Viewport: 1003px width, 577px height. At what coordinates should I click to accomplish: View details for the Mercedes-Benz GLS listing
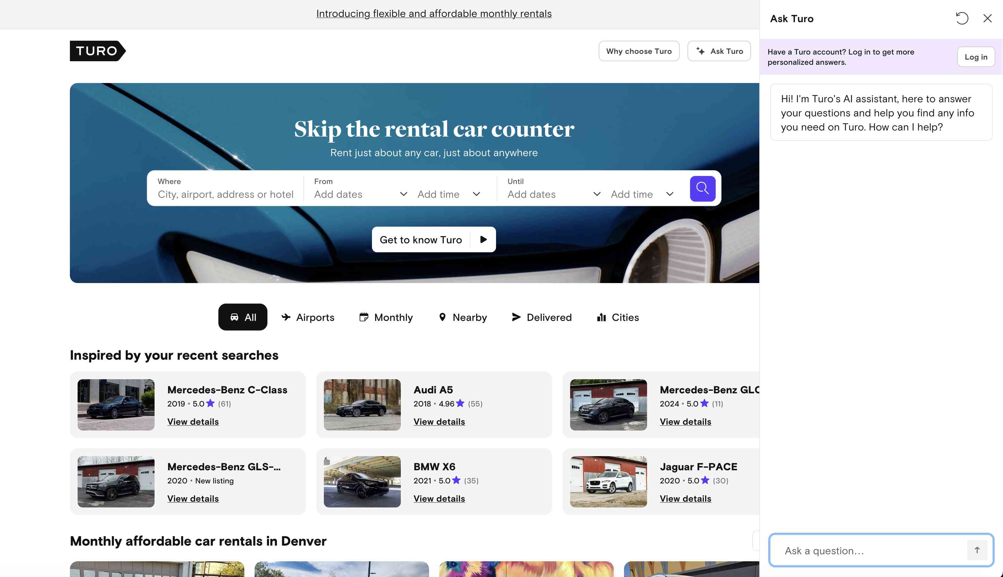coord(193,498)
